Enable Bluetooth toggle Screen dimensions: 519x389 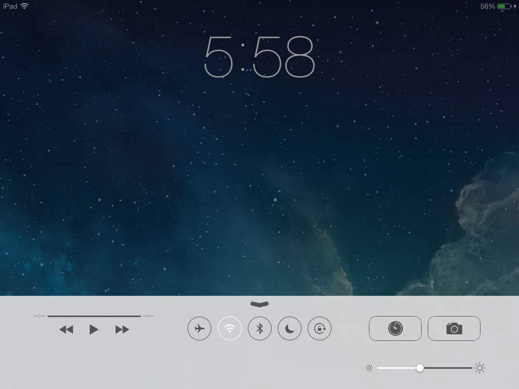click(x=260, y=328)
